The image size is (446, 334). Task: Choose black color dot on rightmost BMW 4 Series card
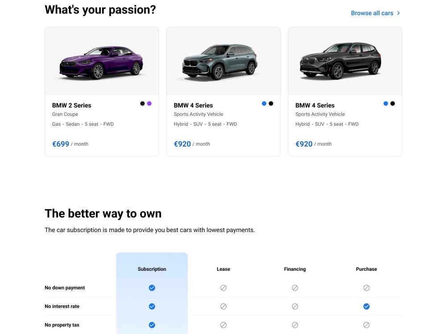click(392, 103)
